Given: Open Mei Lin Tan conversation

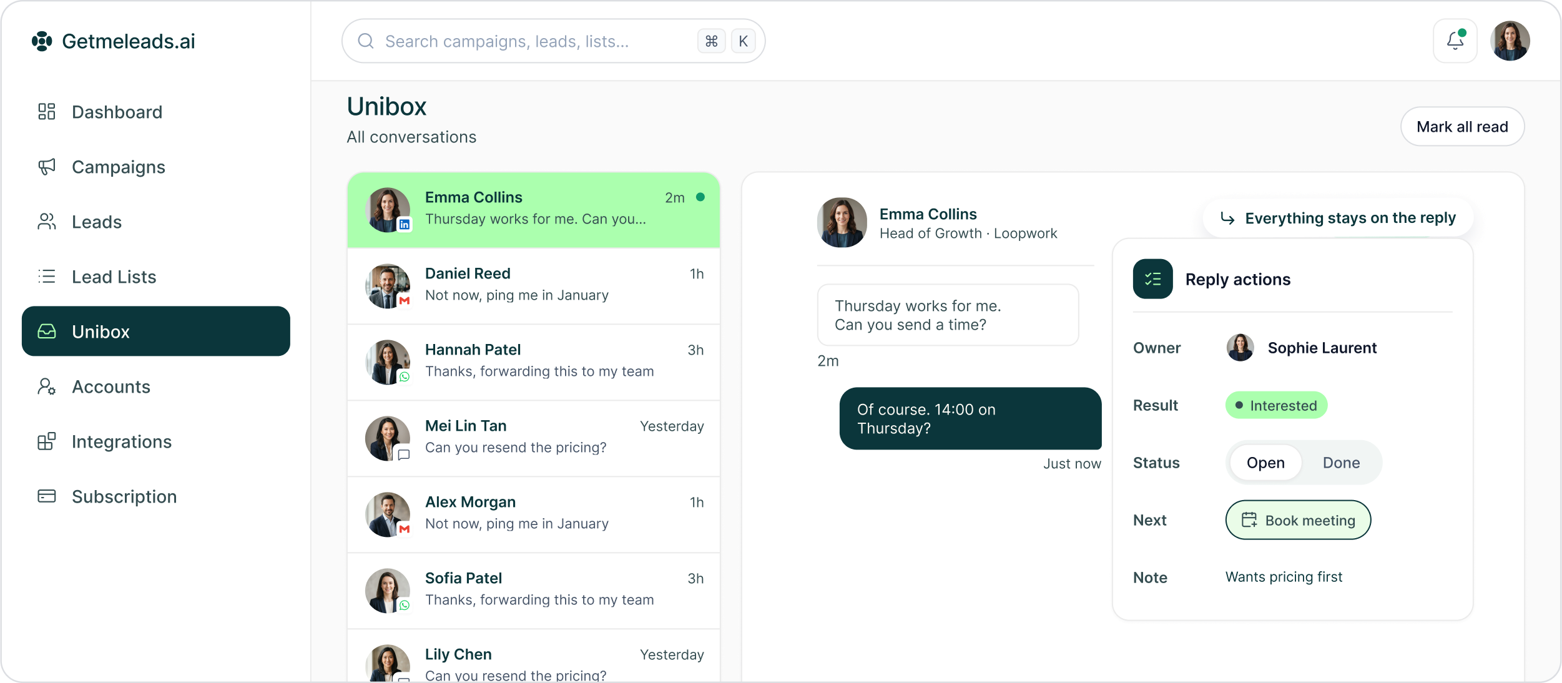Looking at the screenshot, I should pyautogui.click(x=534, y=438).
